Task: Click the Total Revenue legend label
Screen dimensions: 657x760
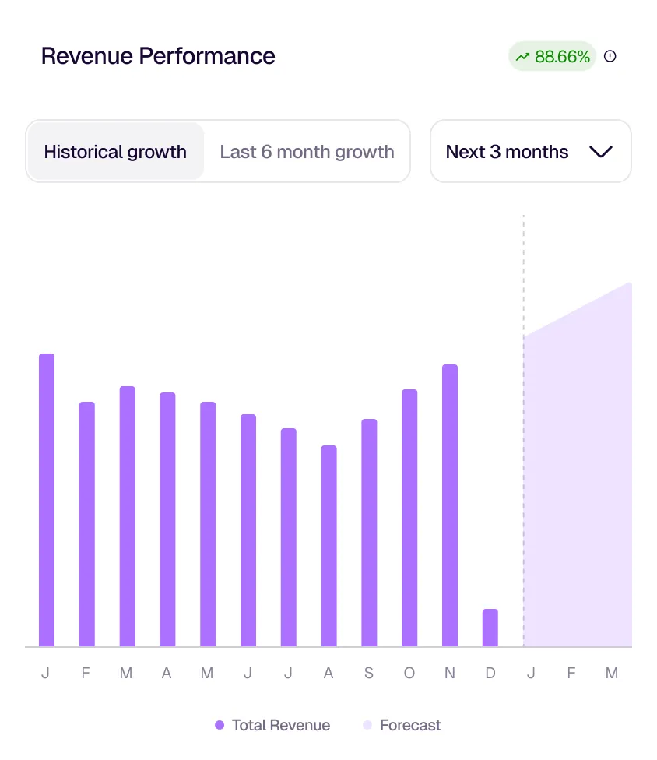Action: click(x=280, y=725)
